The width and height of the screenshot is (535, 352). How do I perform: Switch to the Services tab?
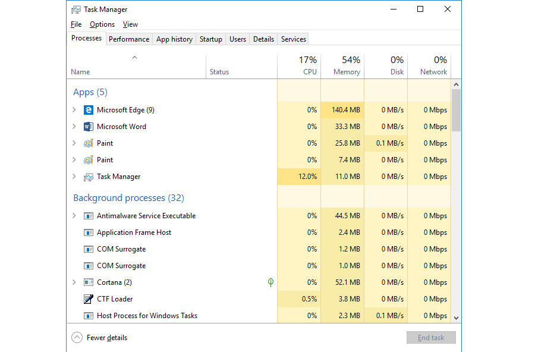pos(292,39)
